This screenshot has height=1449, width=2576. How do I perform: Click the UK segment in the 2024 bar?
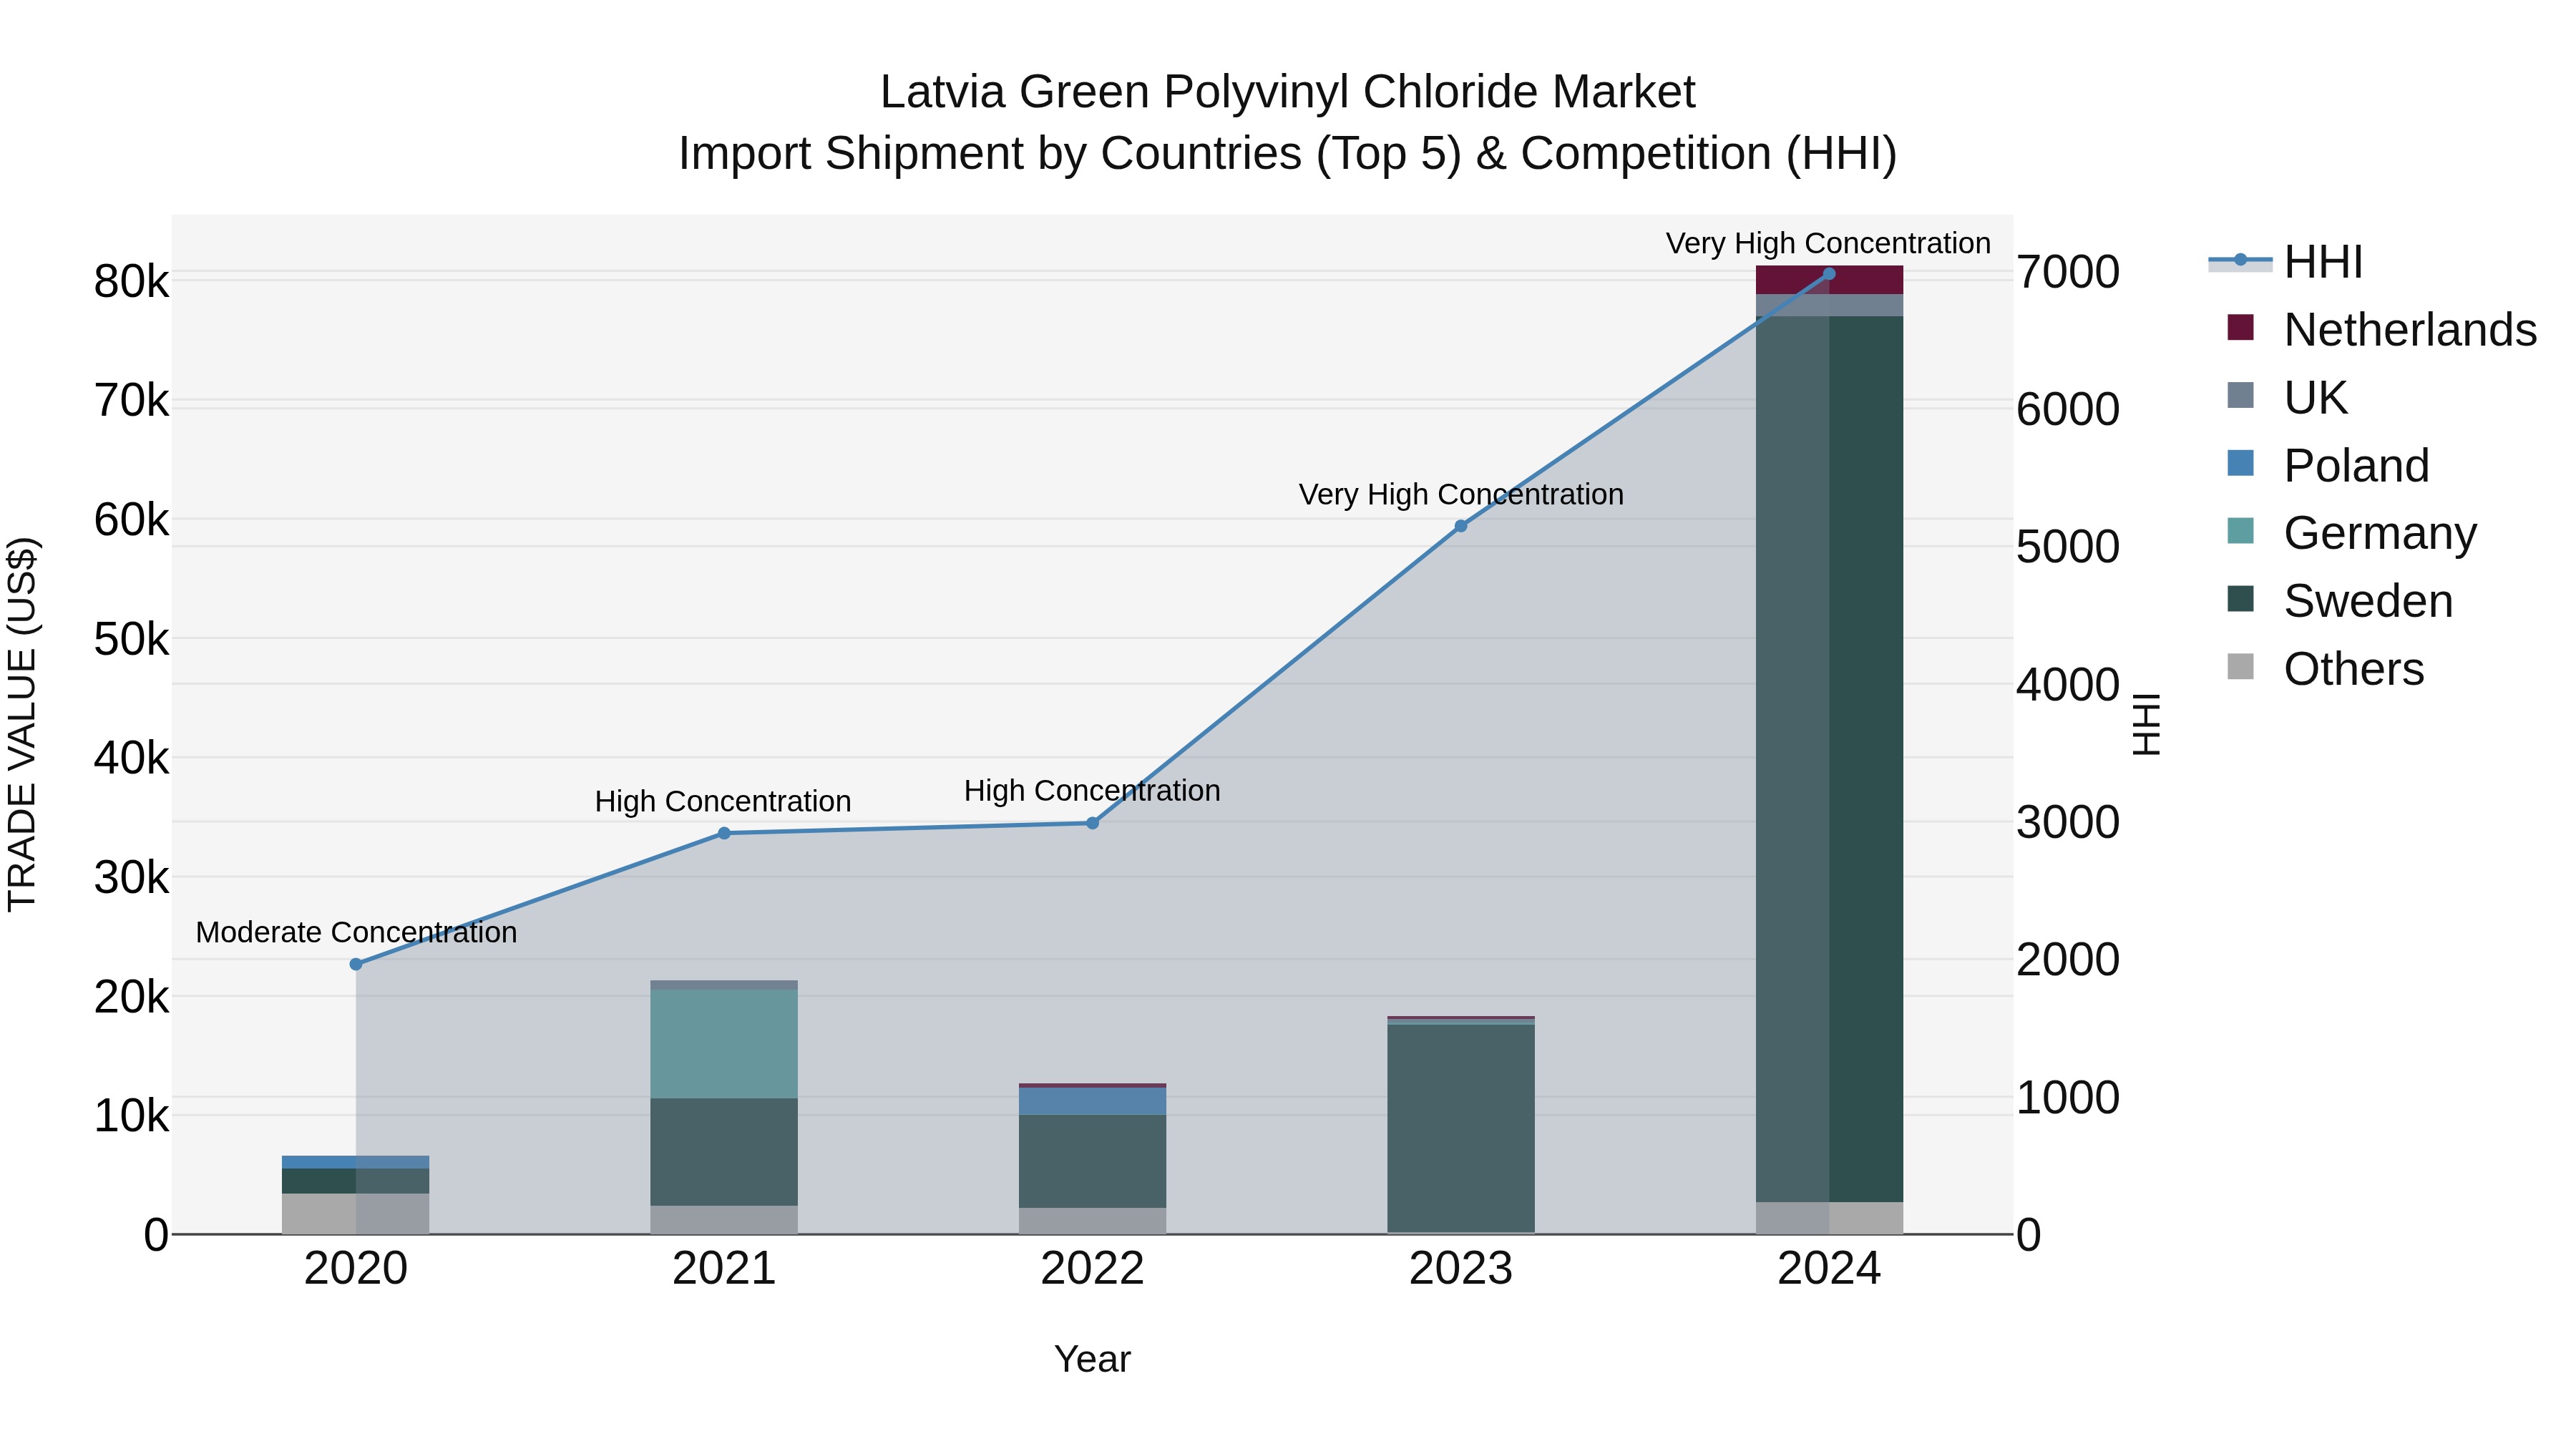(x=1829, y=305)
